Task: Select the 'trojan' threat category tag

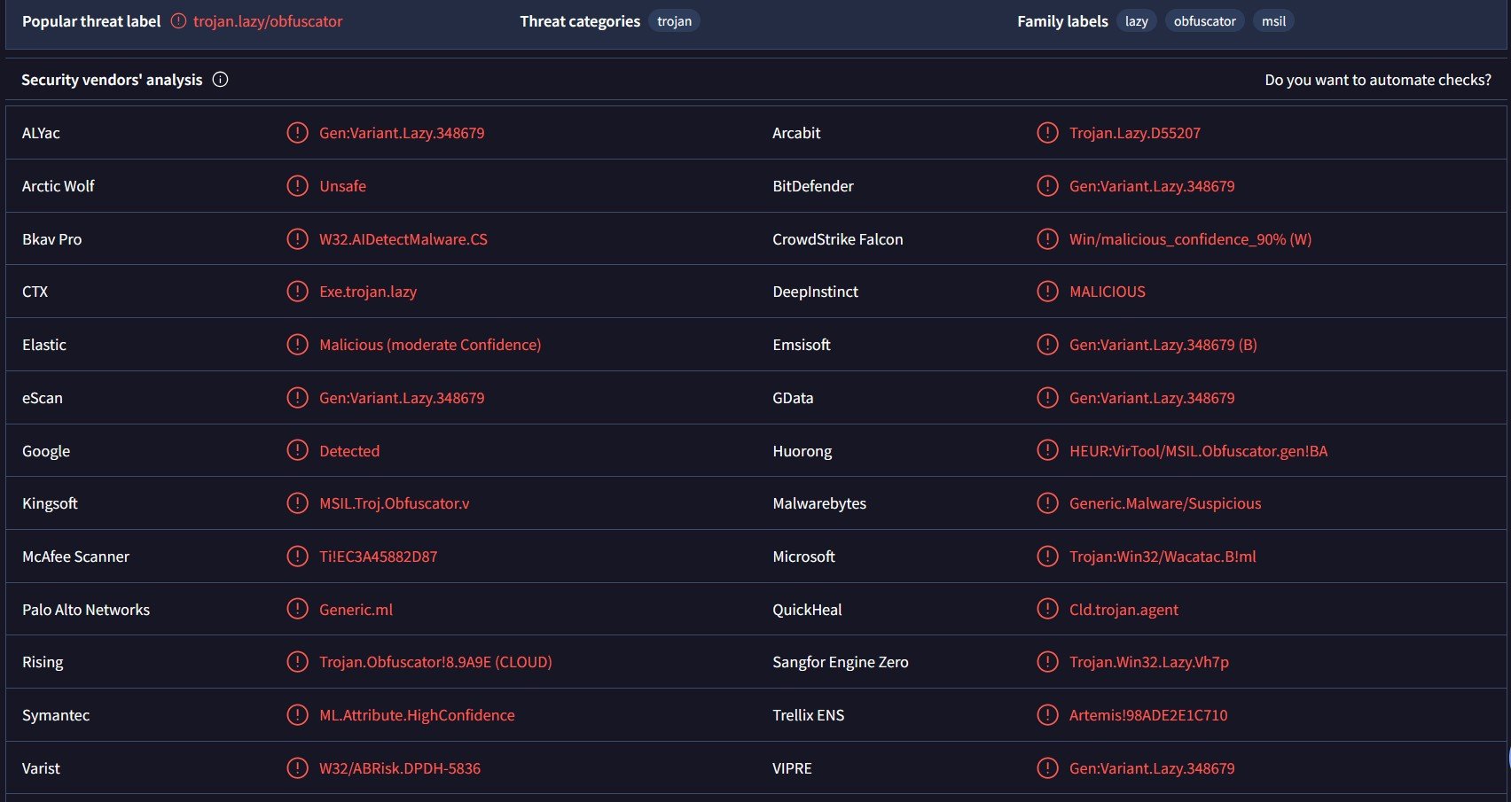Action: pos(674,21)
